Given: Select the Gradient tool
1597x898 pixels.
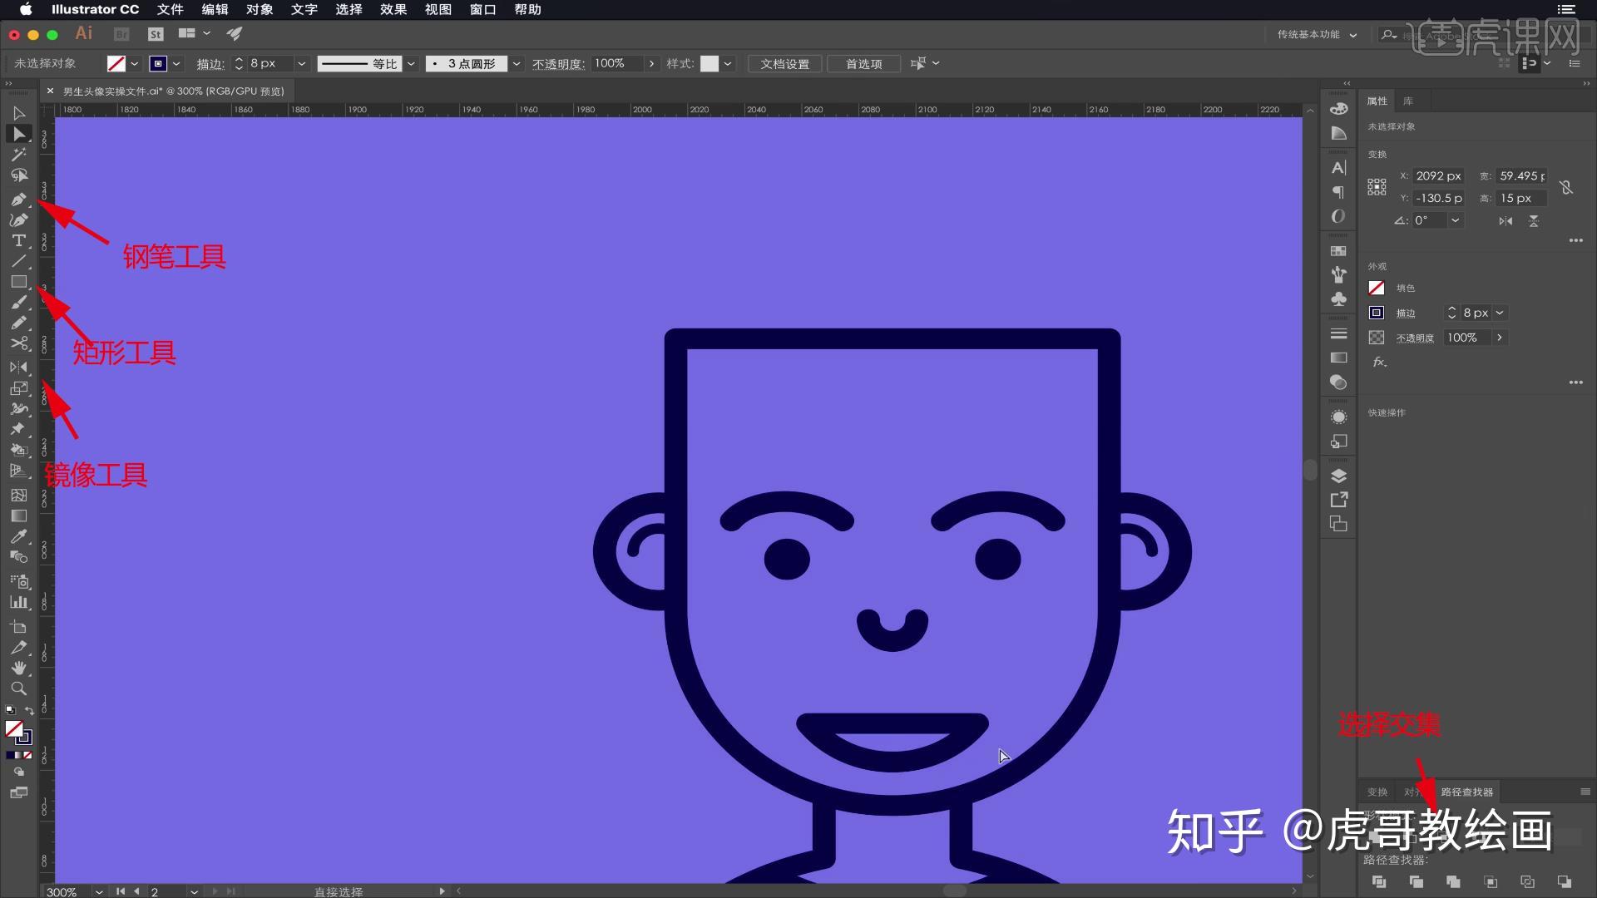Looking at the screenshot, I should [x=18, y=516].
